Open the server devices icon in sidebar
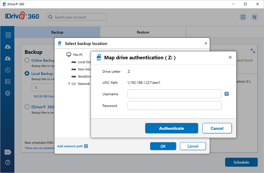 click(8, 82)
